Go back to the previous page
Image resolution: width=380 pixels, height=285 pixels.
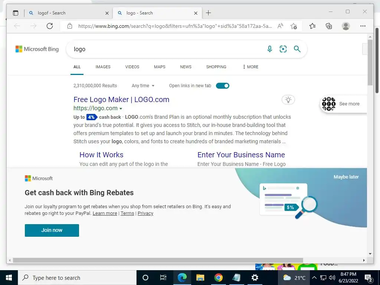[17, 26]
